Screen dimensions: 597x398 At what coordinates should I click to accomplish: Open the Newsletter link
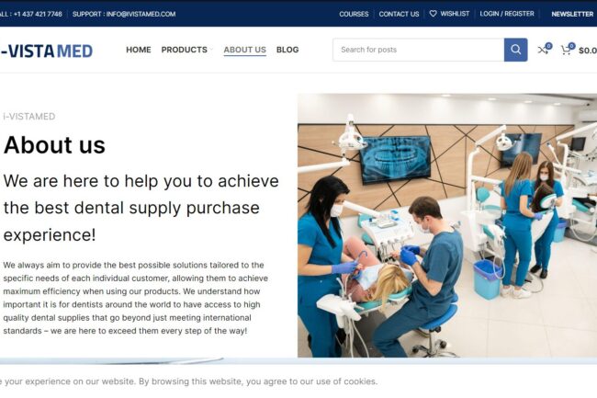coord(572,14)
